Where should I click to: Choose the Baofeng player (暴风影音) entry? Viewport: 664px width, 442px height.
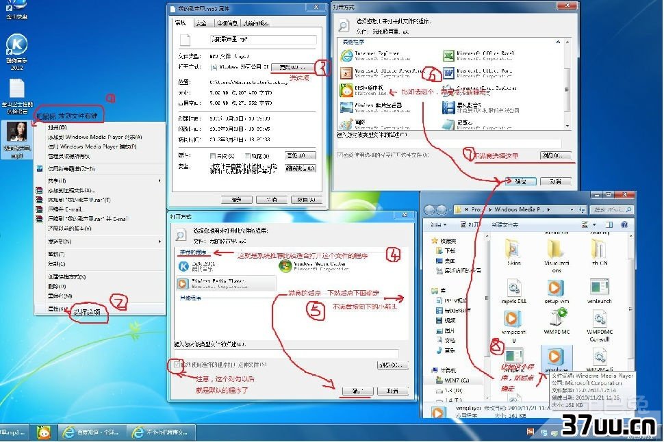point(481,107)
